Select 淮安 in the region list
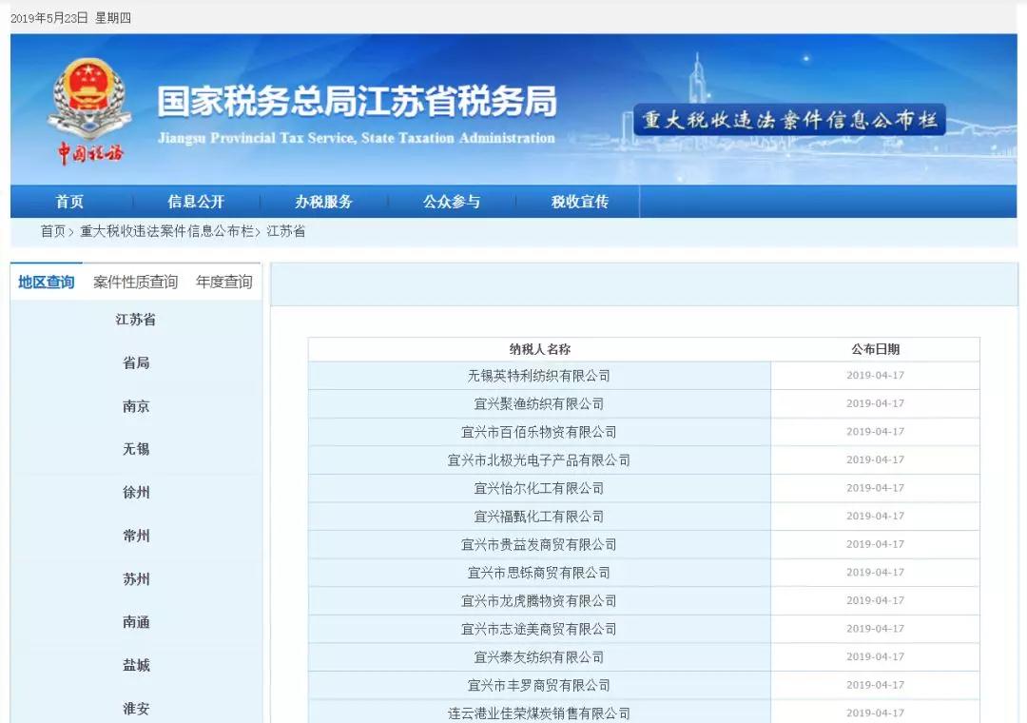Screen dimensions: 1027x723 (x=136, y=709)
